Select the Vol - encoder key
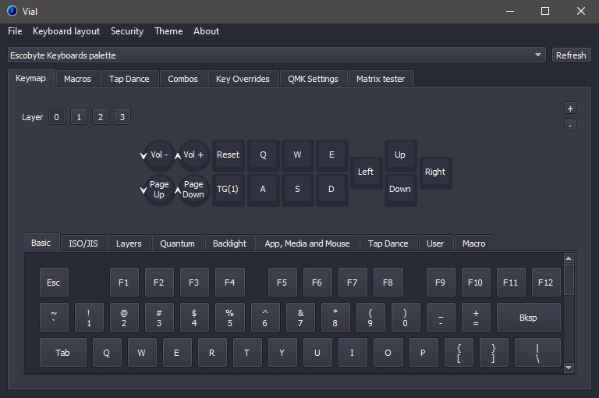Viewport: 599px width, 398px height. tap(159, 155)
